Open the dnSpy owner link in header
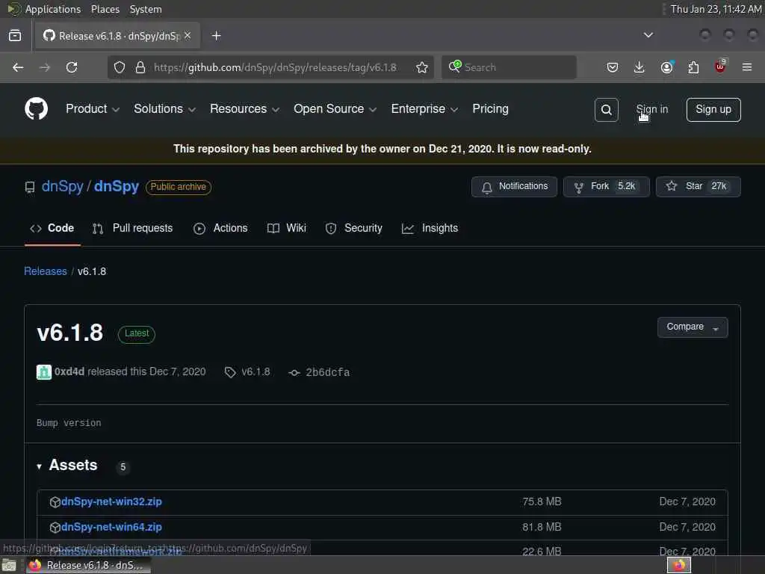The image size is (765, 574). tap(63, 186)
